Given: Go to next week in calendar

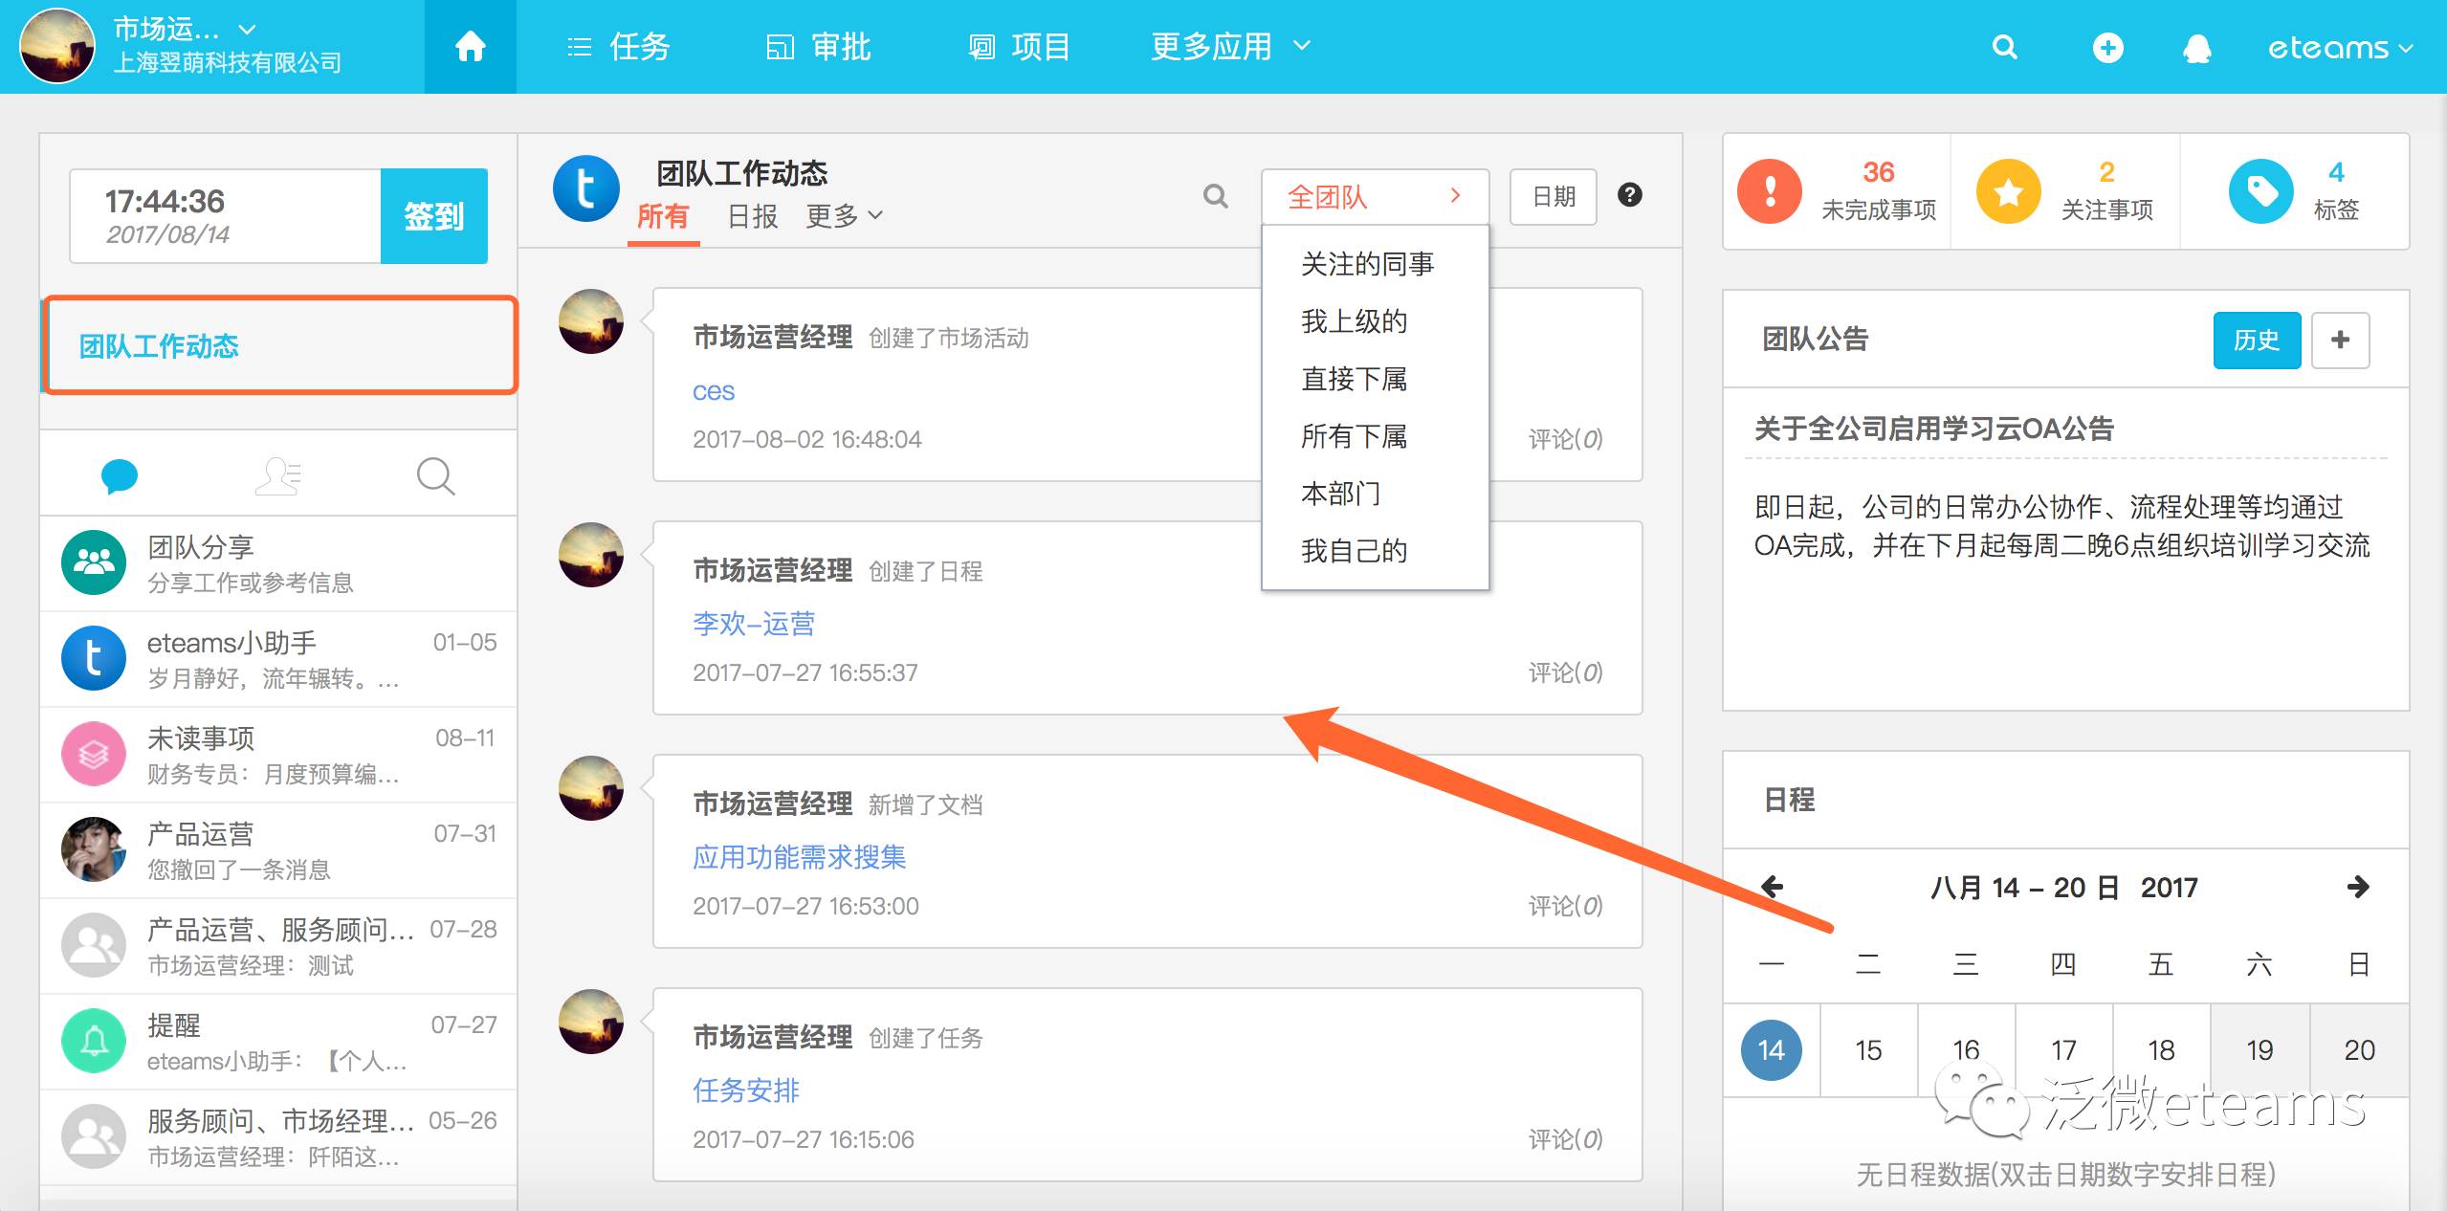Looking at the screenshot, I should [x=2357, y=887].
